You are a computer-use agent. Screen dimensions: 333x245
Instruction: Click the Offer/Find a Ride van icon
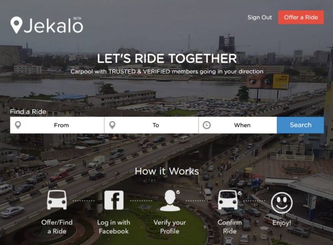(57, 200)
